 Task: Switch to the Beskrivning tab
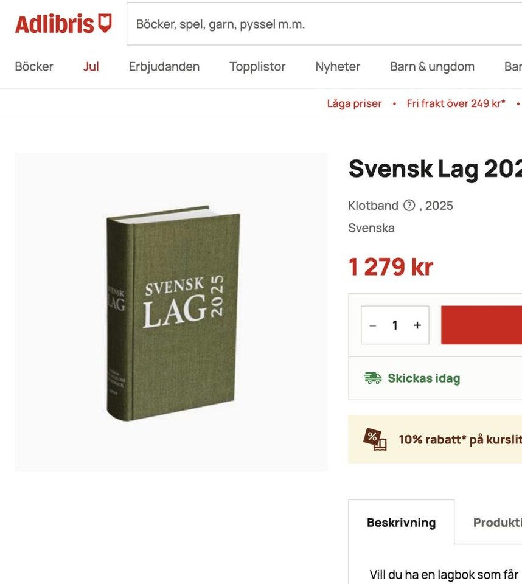[x=401, y=523]
